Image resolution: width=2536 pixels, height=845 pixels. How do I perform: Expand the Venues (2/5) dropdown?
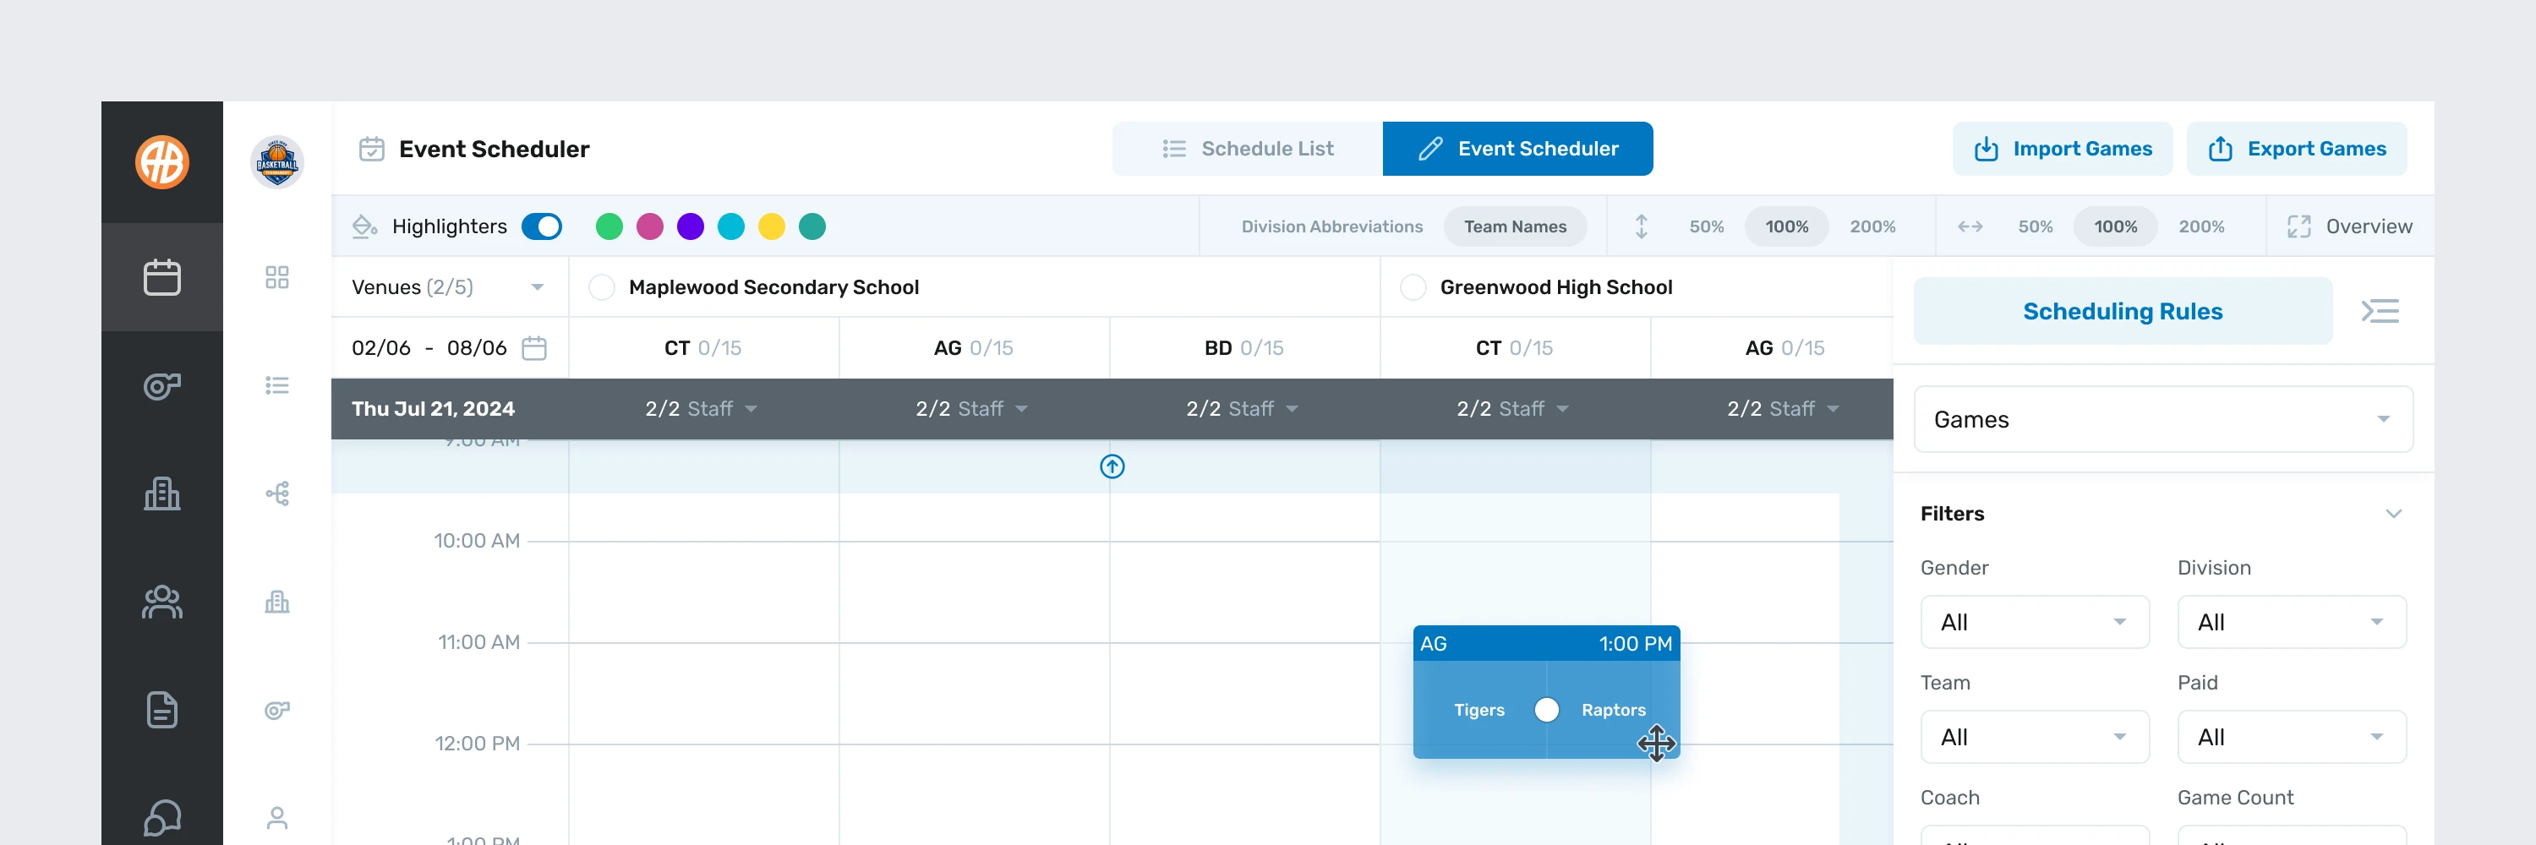click(x=537, y=287)
